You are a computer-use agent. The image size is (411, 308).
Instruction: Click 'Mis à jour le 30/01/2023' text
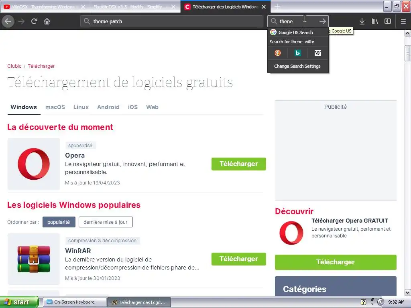(93, 278)
